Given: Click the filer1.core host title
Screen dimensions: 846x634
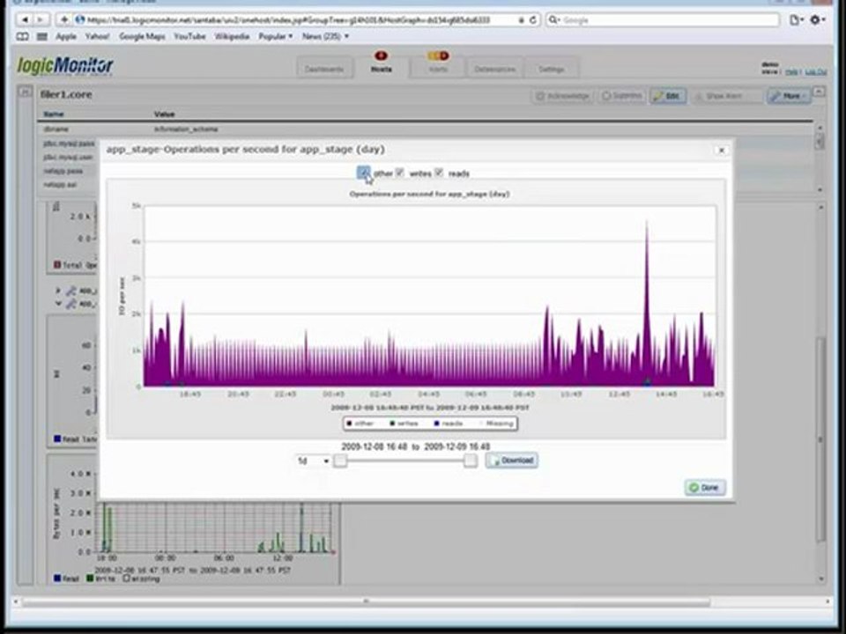Looking at the screenshot, I should (66, 94).
